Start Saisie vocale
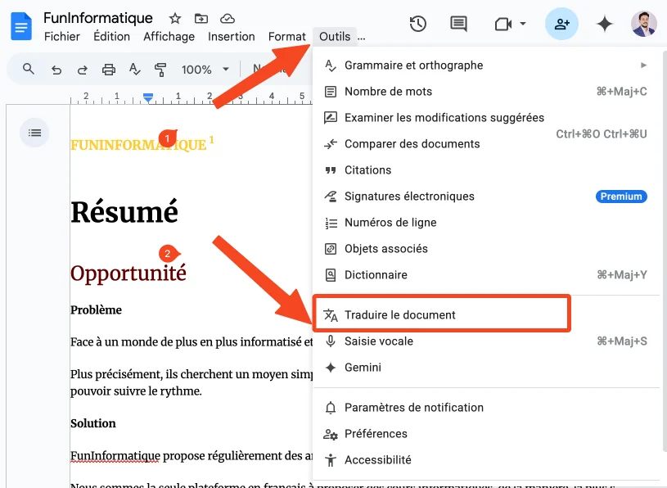Screen dimensions: 667x488 click(485, 341)
